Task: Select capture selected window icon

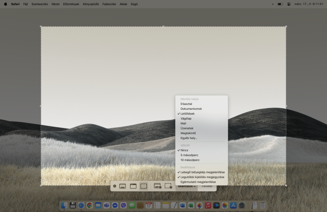Action: (x=133, y=186)
